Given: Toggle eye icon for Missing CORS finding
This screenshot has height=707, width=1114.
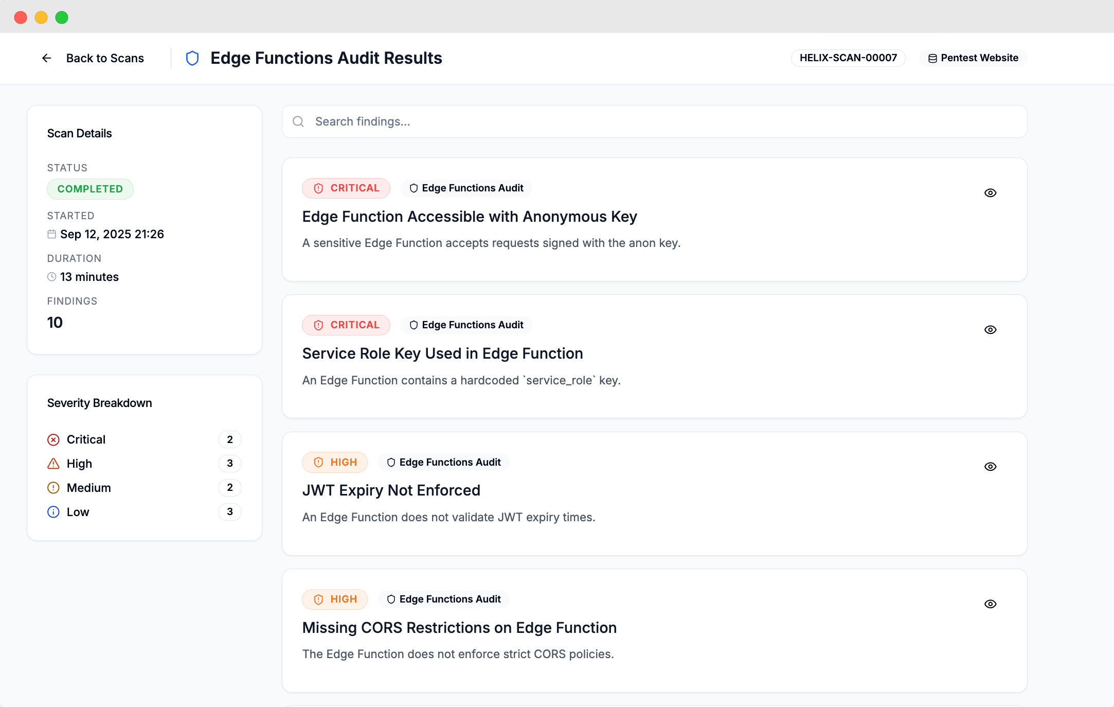Looking at the screenshot, I should pyautogui.click(x=990, y=604).
